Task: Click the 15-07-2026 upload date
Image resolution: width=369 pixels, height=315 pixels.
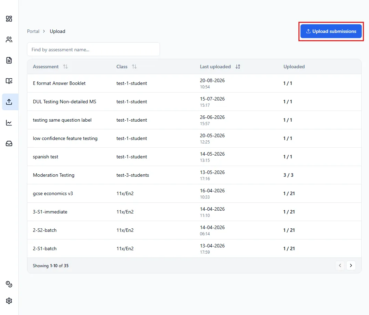Action: 212,99
